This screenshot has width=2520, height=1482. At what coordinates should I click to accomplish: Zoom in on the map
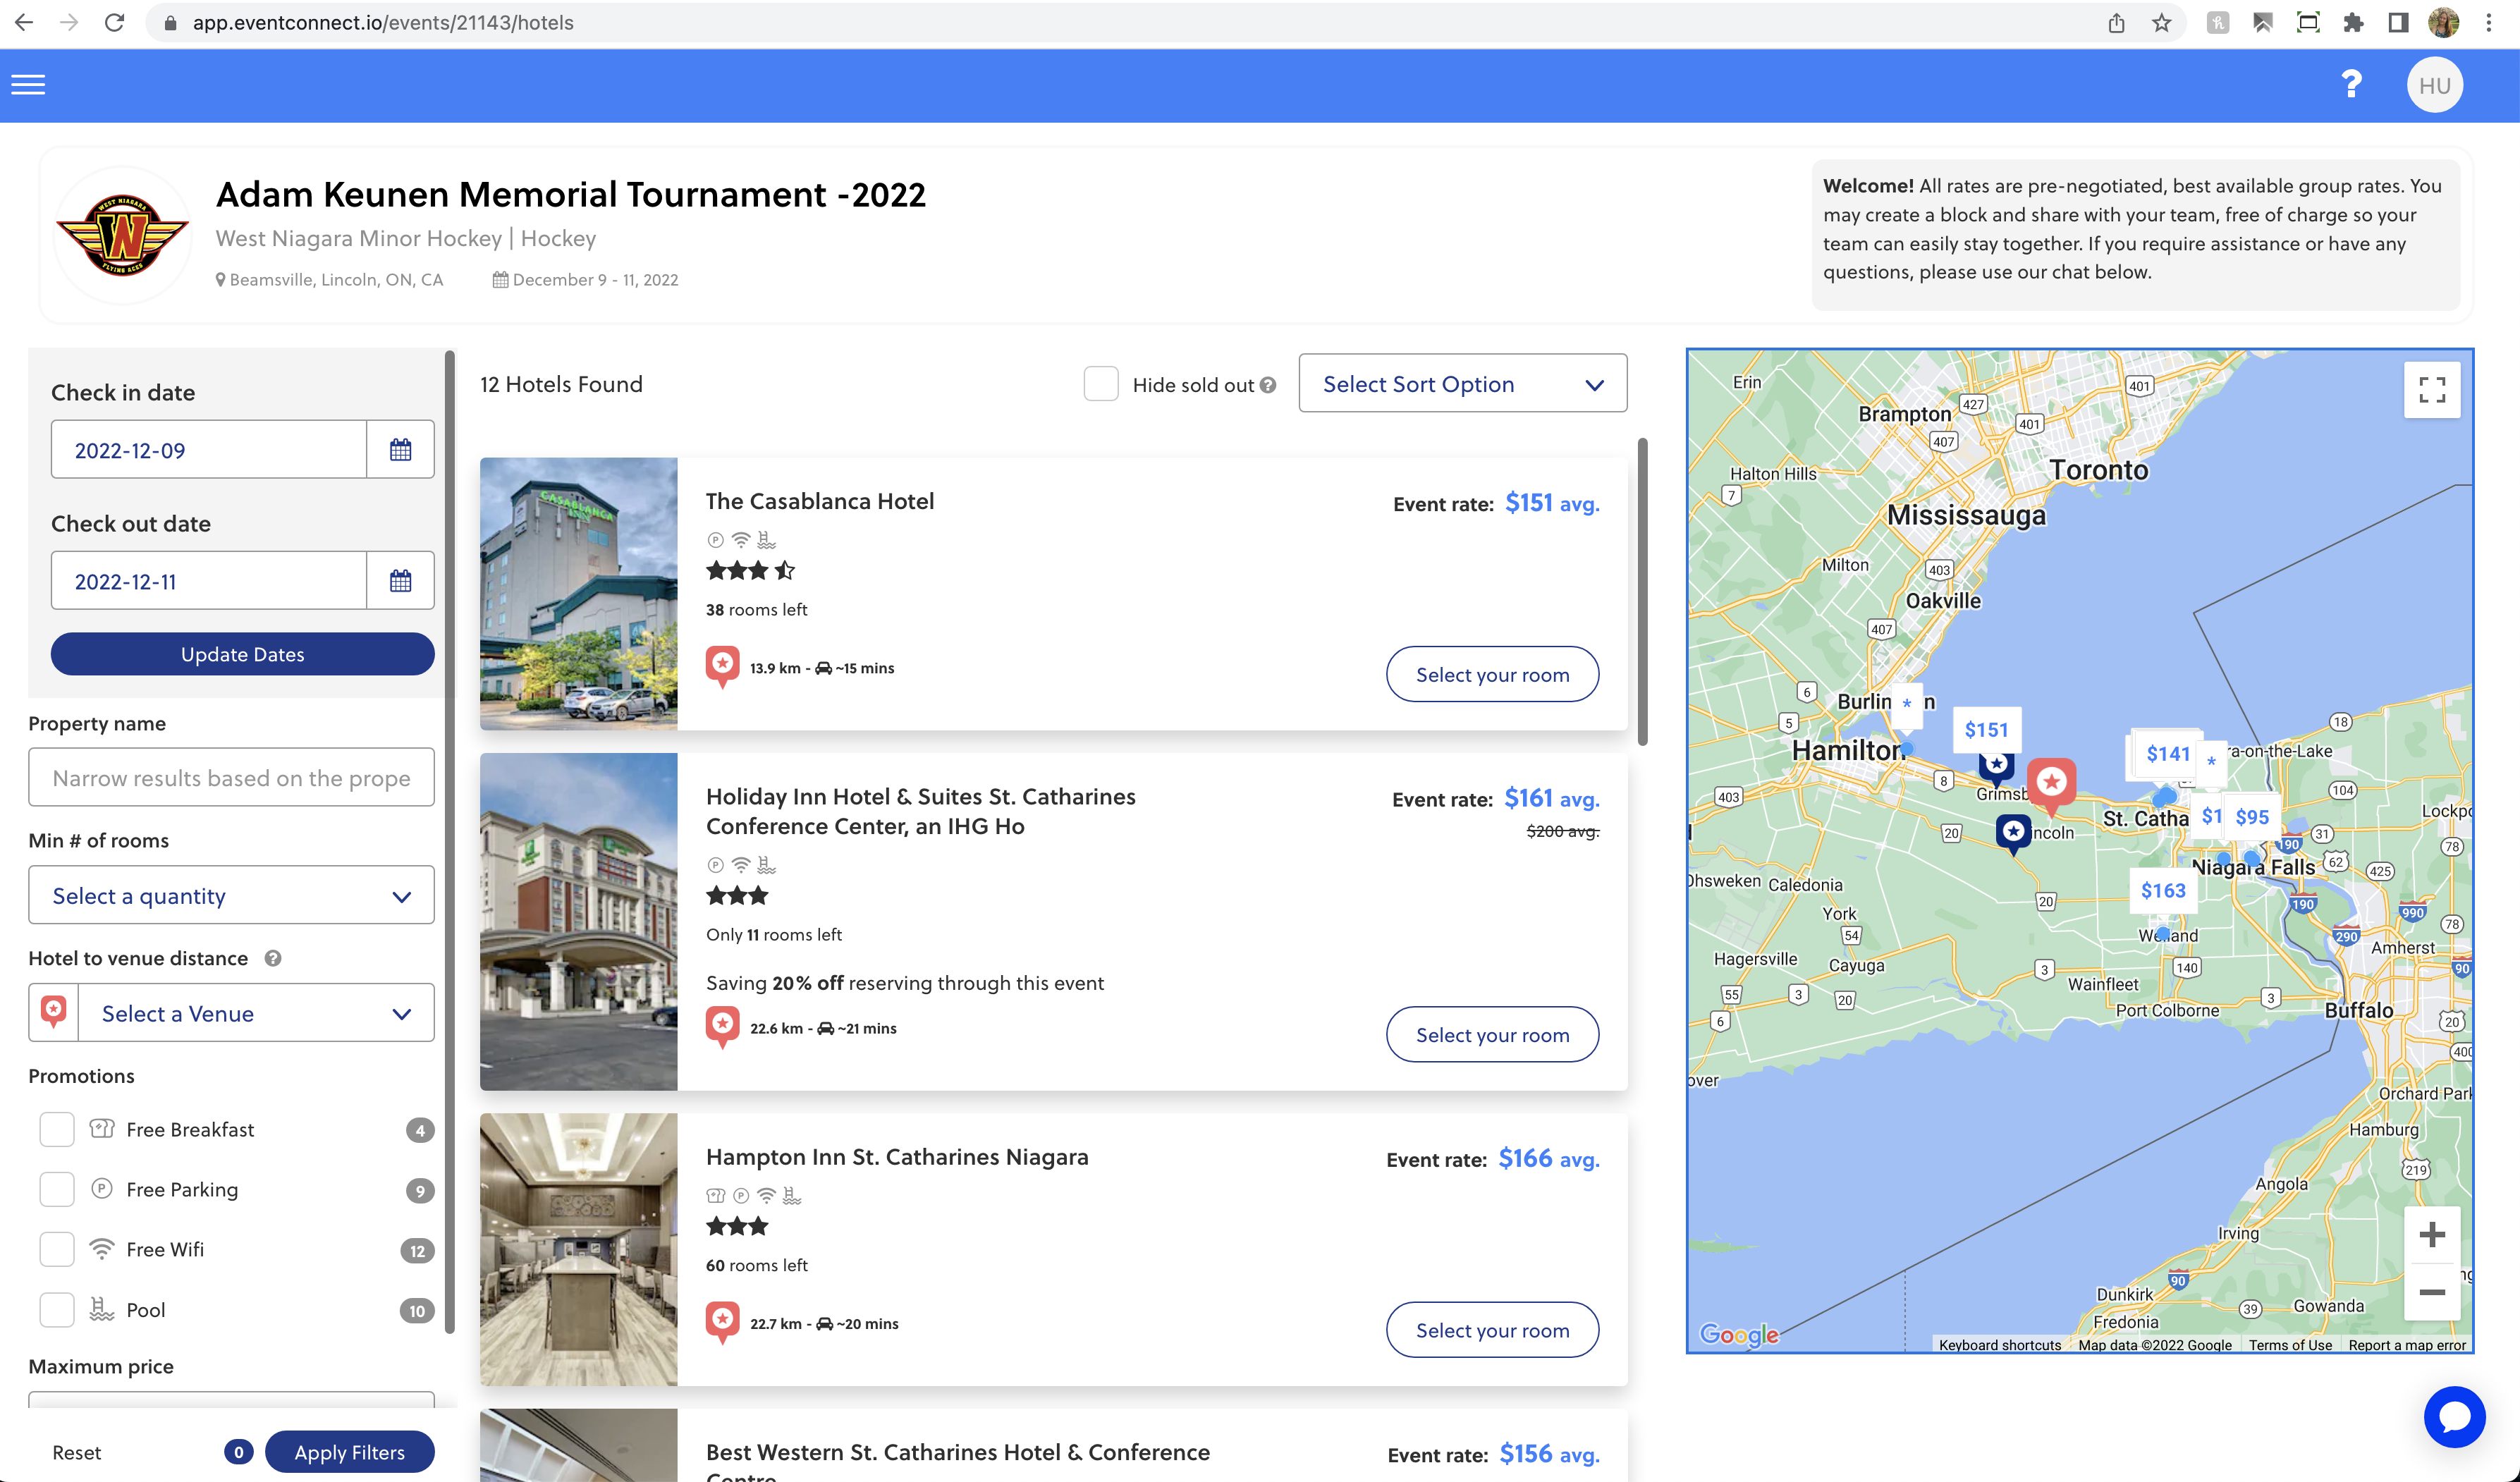click(x=2432, y=1235)
